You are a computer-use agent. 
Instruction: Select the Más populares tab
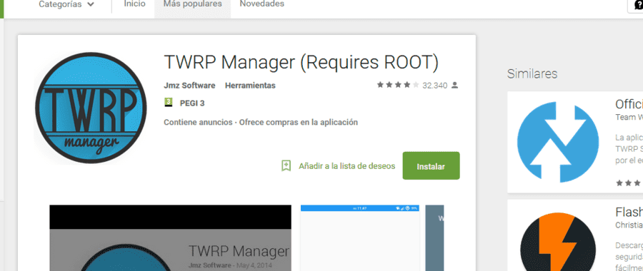[x=192, y=4]
